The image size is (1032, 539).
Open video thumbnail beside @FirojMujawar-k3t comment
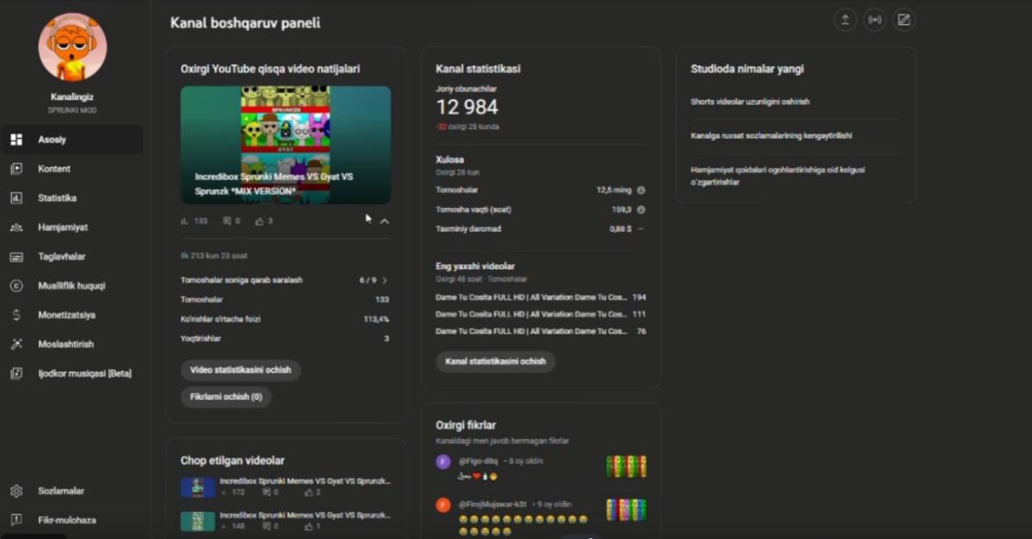626,509
